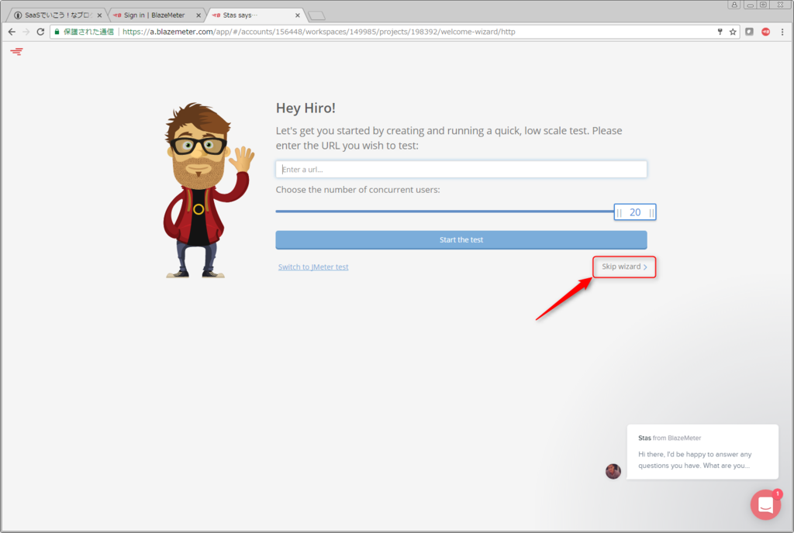The width and height of the screenshot is (794, 533).
Task: Click the Start the test button
Action: 461,239
